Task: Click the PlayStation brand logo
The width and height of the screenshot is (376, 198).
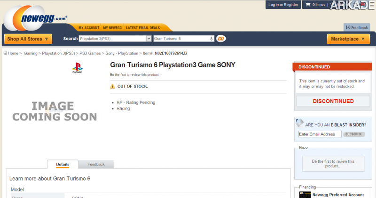Action: click(77, 68)
